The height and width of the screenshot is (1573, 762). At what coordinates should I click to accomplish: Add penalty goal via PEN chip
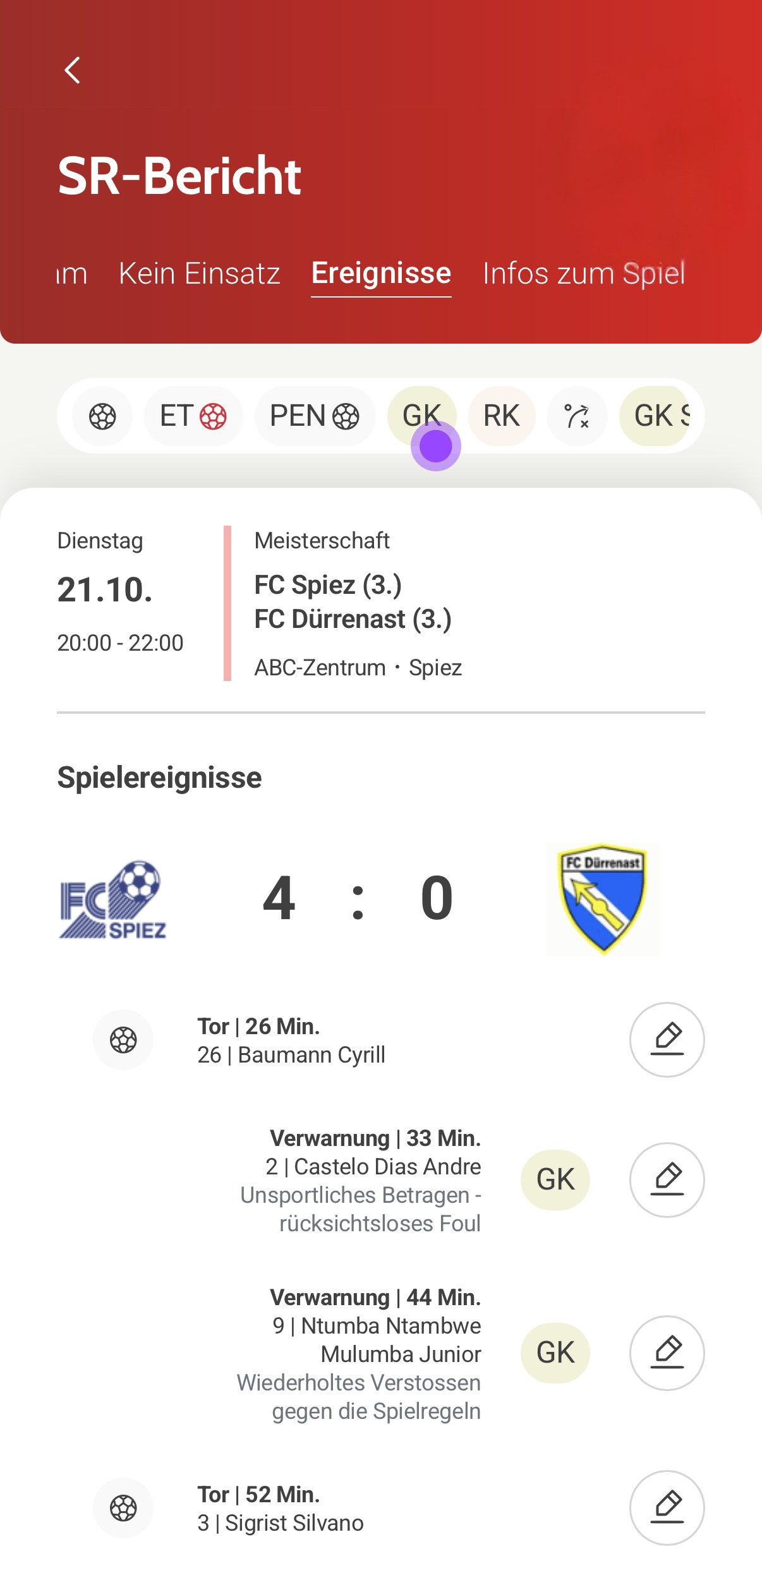pyautogui.click(x=315, y=416)
